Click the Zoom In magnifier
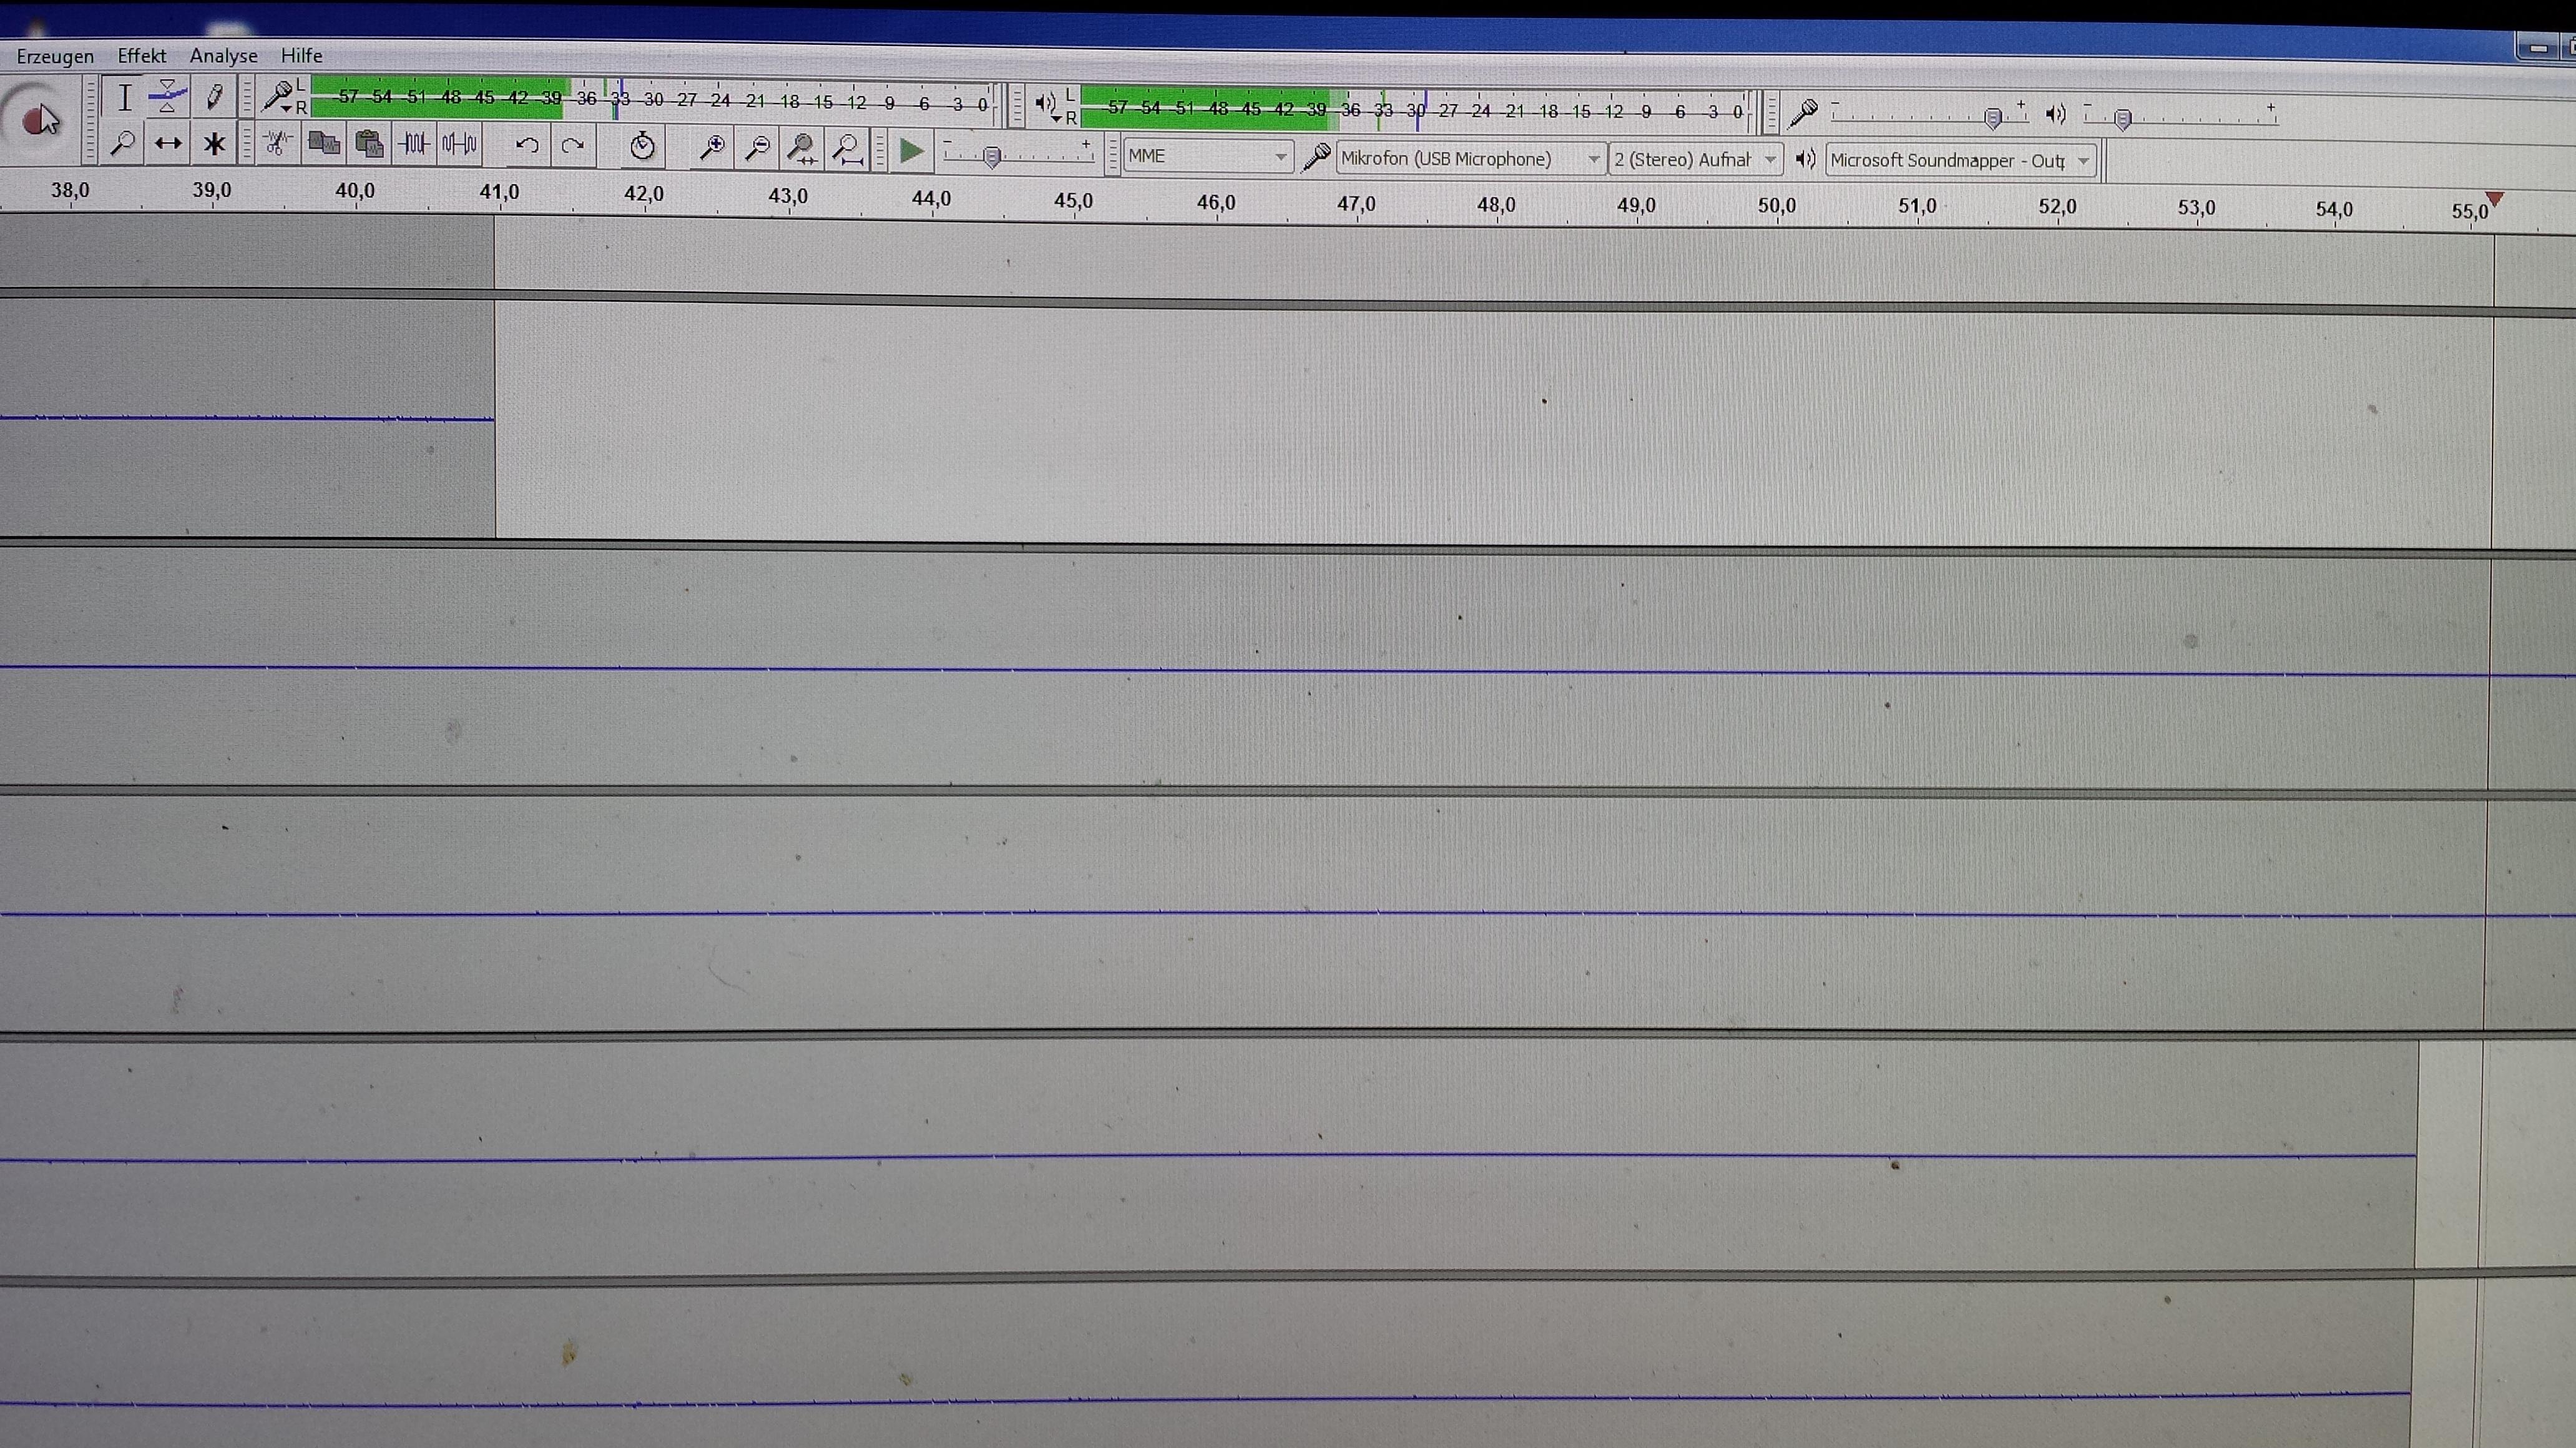Screen dimensions: 2576x1448 [712, 149]
